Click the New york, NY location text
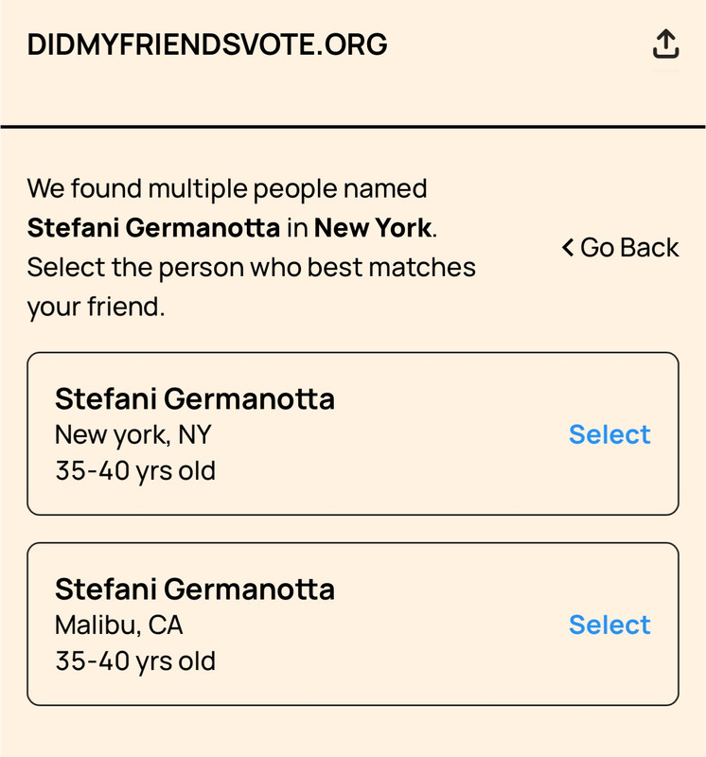This screenshot has height=757, width=706. click(x=133, y=435)
